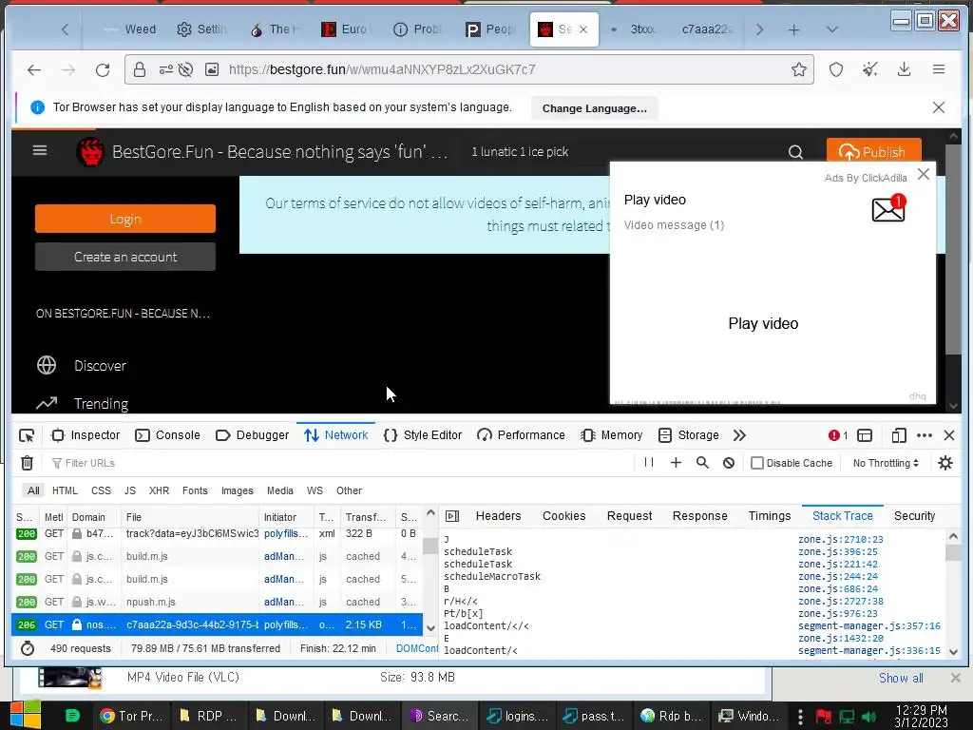Click the Publish upload button
The image size is (973, 730).
873,152
